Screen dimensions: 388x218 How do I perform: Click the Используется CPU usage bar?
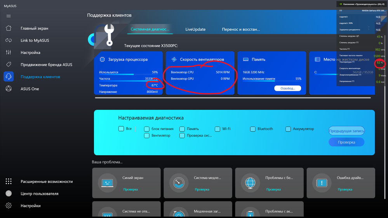129,74
